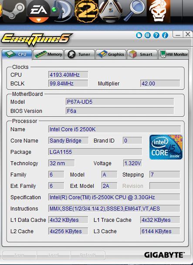Close the EasyTune6 window

pos(188,34)
